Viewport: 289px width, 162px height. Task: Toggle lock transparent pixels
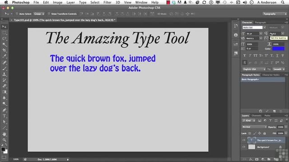click(250, 133)
